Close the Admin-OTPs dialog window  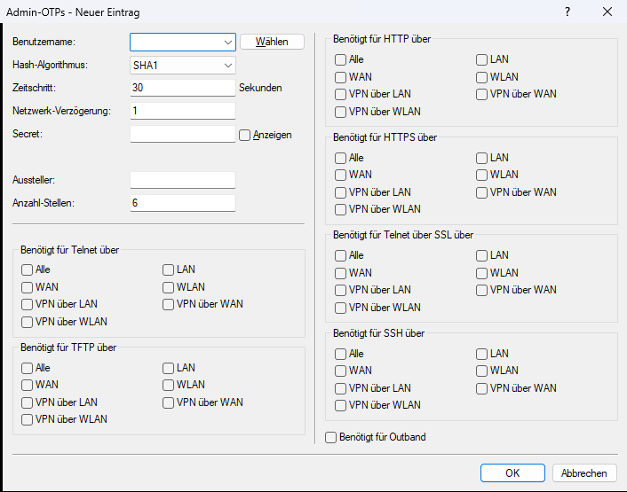pyautogui.click(x=607, y=12)
